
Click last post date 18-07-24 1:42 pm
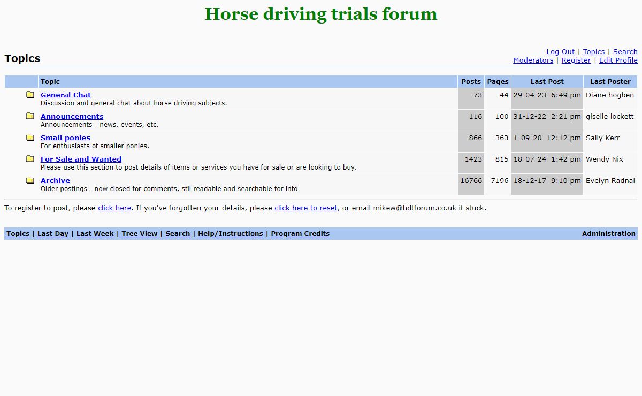[x=547, y=159]
